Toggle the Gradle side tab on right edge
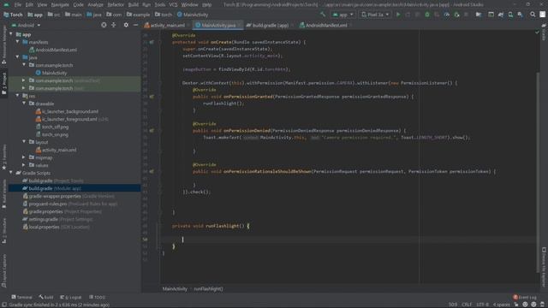The width and height of the screenshot is (548, 308). [x=544, y=33]
